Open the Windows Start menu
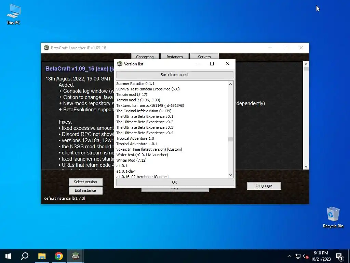 pyautogui.click(x=8, y=256)
